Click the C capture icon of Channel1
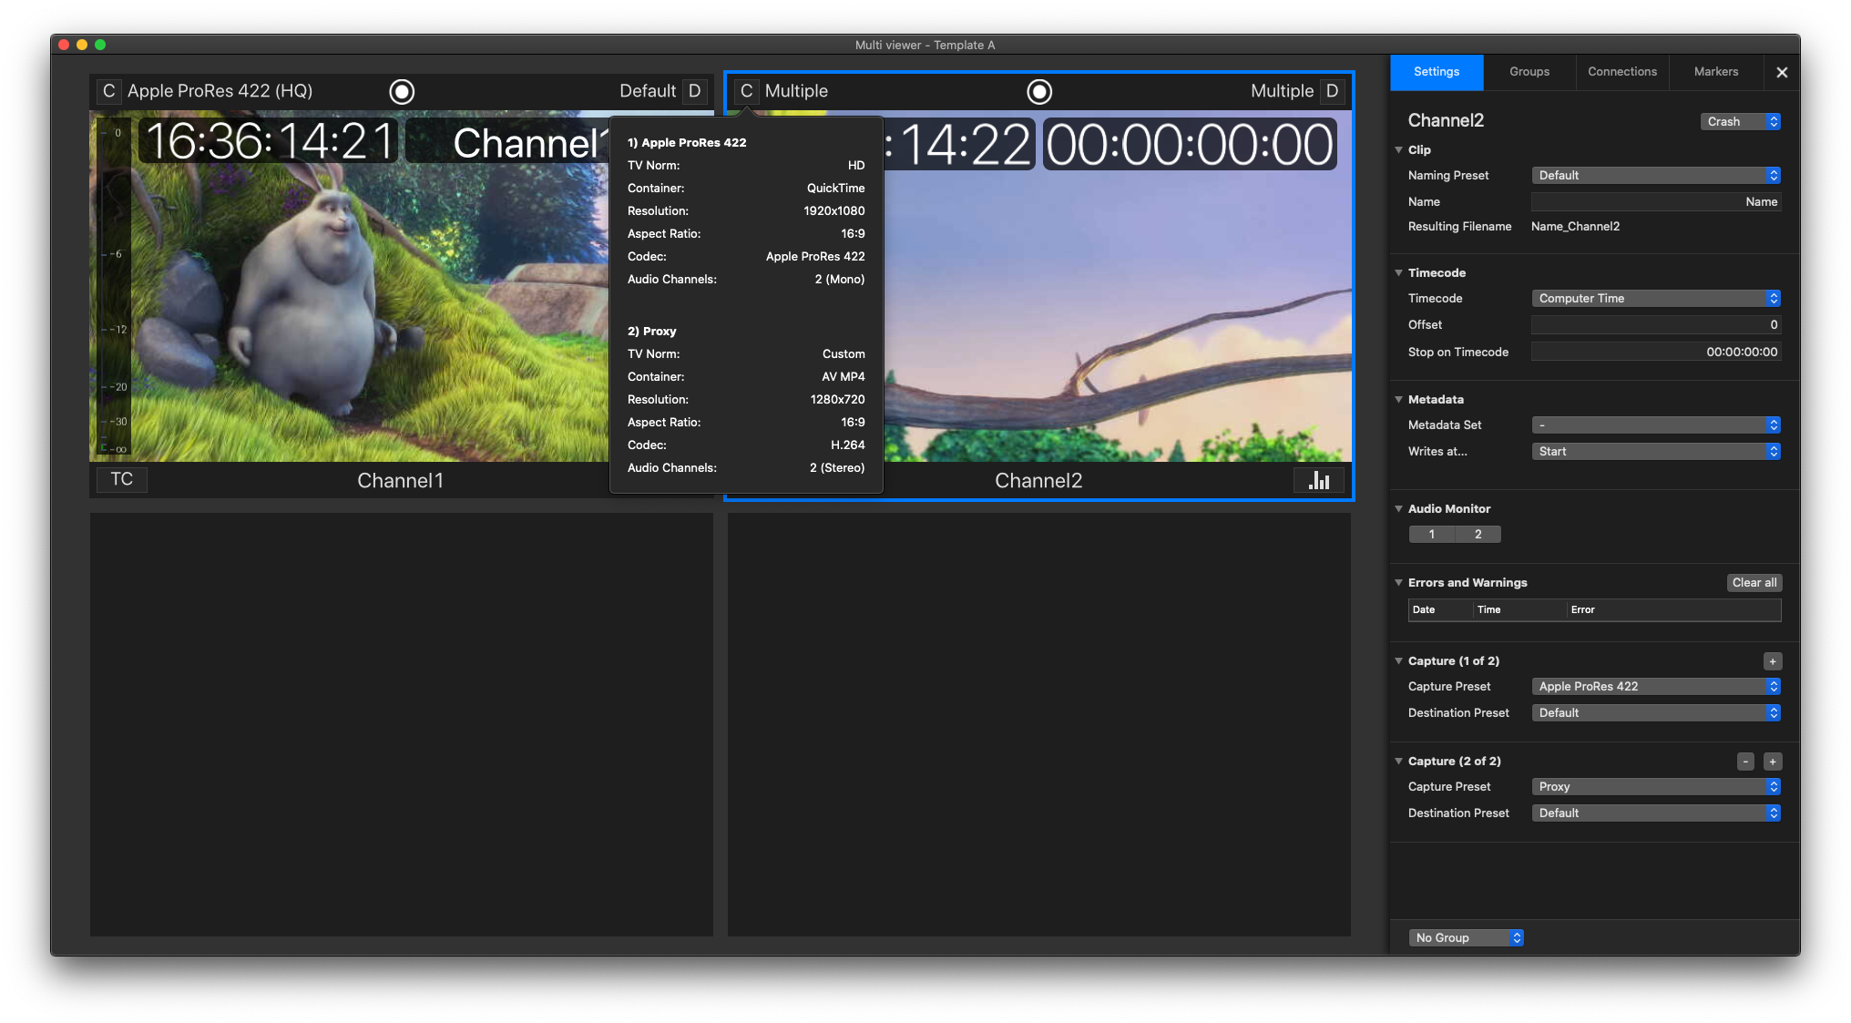This screenshot has height=1023, width=1851. (x=108, y=91)
